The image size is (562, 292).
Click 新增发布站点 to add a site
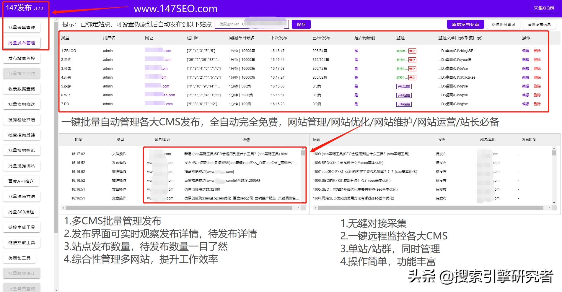465,24
